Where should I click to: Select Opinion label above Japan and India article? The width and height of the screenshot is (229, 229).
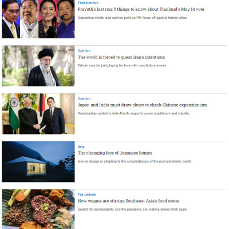(x=84, y=99)
